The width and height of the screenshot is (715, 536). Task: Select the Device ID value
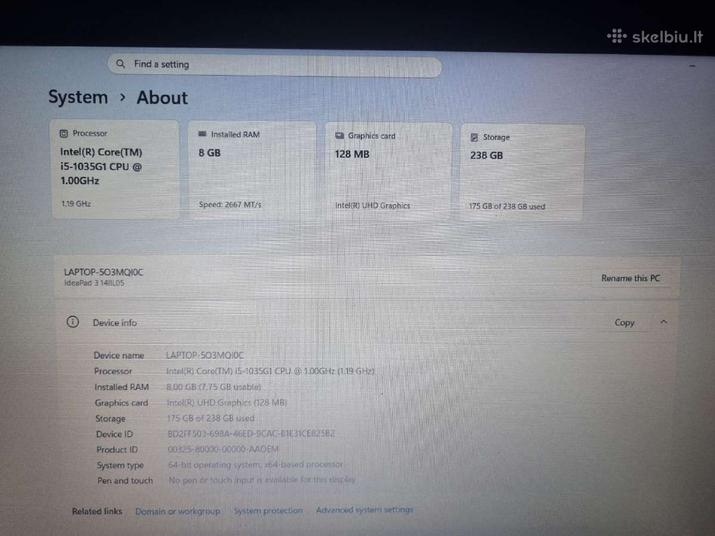(x=251, y=434)
